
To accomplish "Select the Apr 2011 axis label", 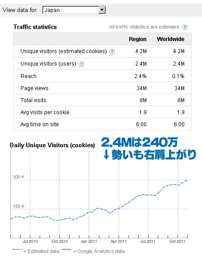I will pyautogui.click(x=119, y=241).
